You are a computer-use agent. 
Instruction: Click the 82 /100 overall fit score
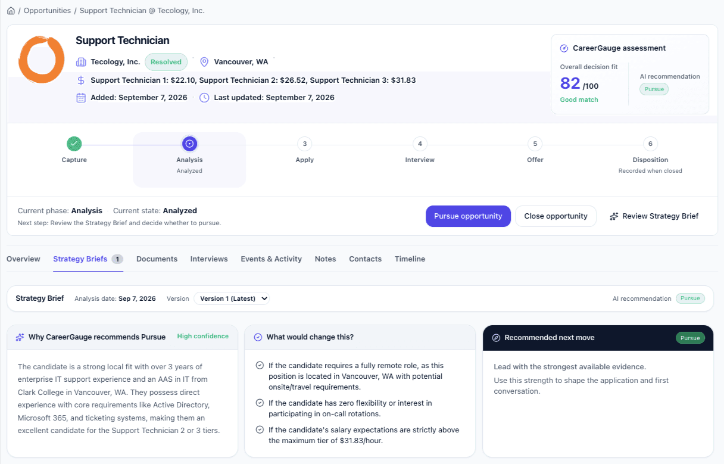579,83
